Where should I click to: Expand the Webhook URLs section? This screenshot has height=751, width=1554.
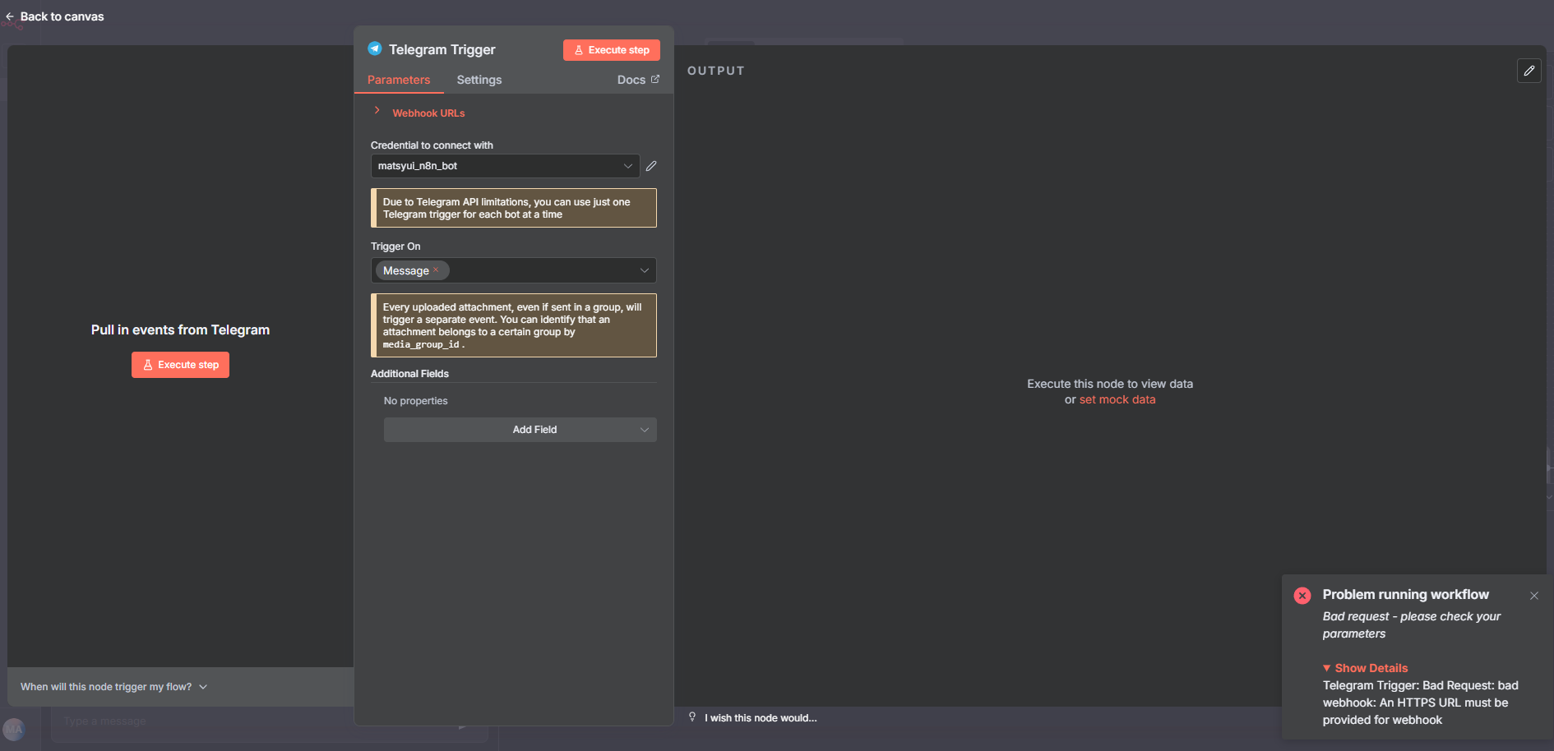pyautogui.click(x=377, y=111)
